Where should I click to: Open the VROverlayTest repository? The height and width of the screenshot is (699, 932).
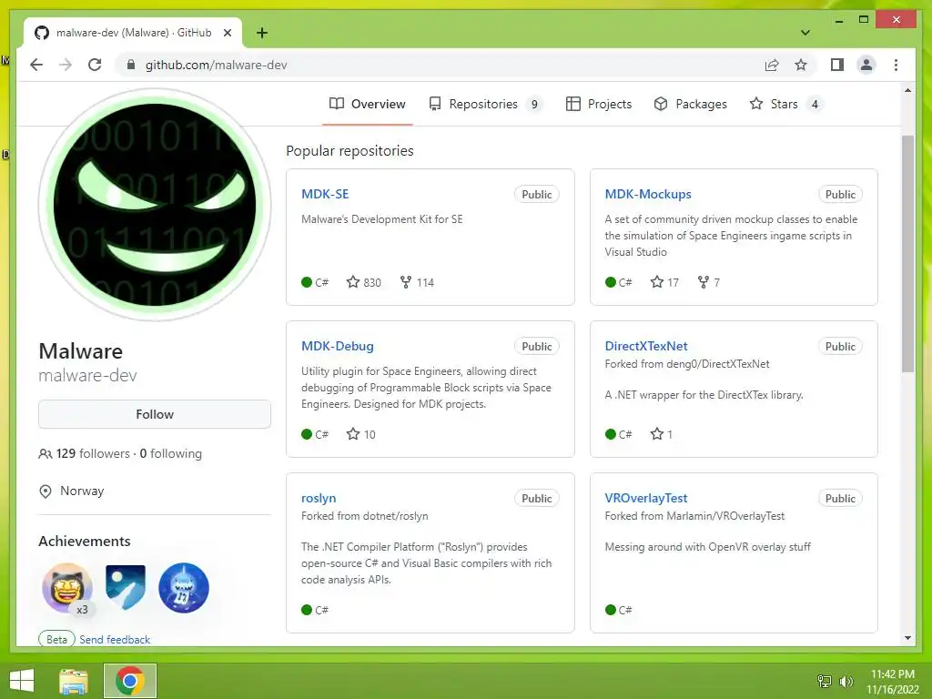click(x=646, y=498)
